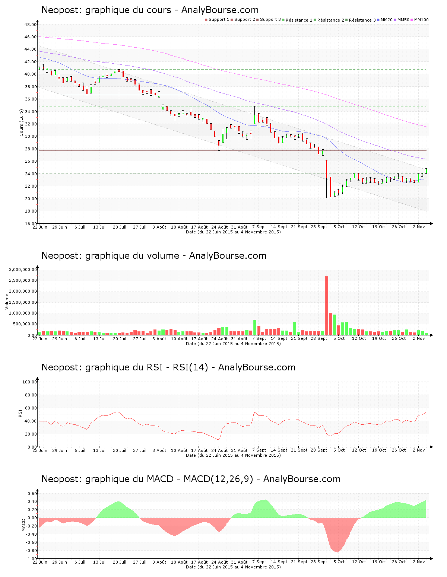Click the MM50 purple legend square
Viewport: 447px width, 577px height.
(395, 20)
